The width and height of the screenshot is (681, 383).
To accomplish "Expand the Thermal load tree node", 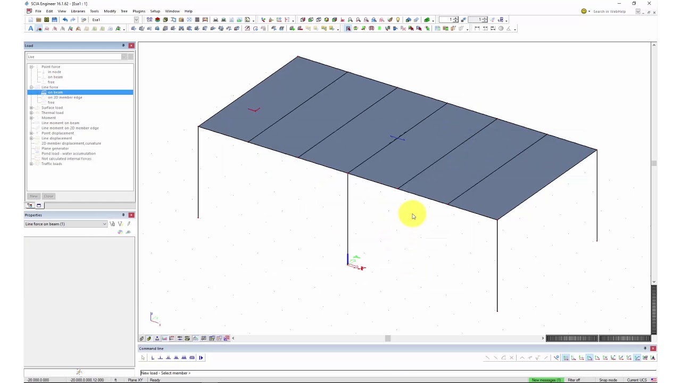I will click(31, 113).
